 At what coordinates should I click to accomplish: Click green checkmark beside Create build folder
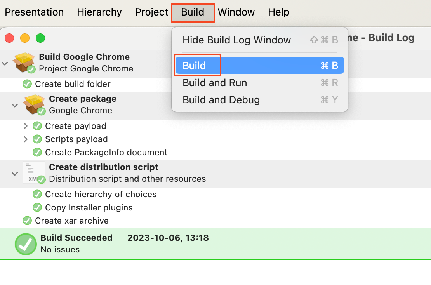click(x=27, y=84)
